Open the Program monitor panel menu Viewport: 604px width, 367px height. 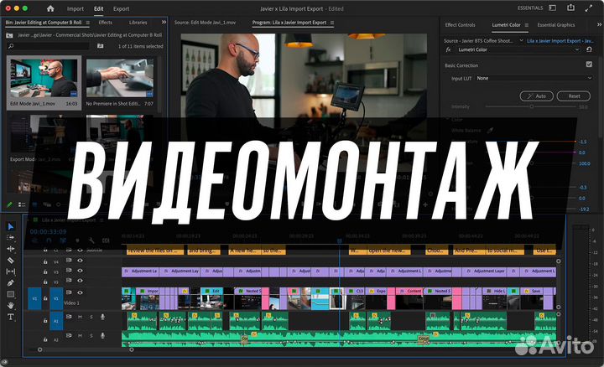coord(332,23)
